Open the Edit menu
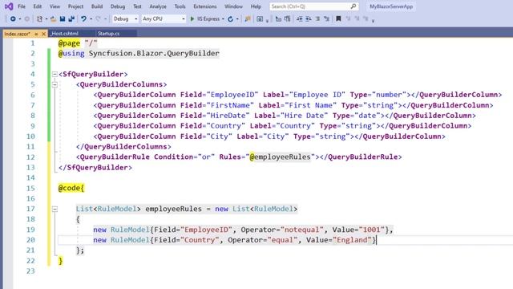 coord(38,6)
